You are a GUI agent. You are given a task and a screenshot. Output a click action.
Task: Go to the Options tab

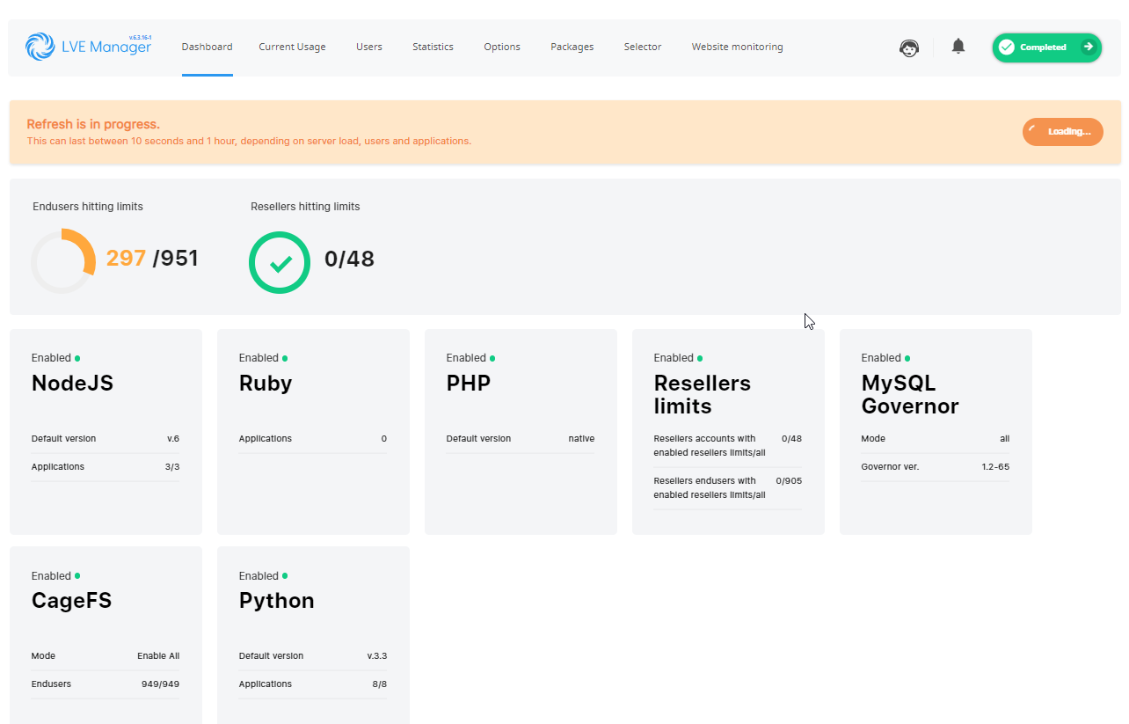pos(502,47)
